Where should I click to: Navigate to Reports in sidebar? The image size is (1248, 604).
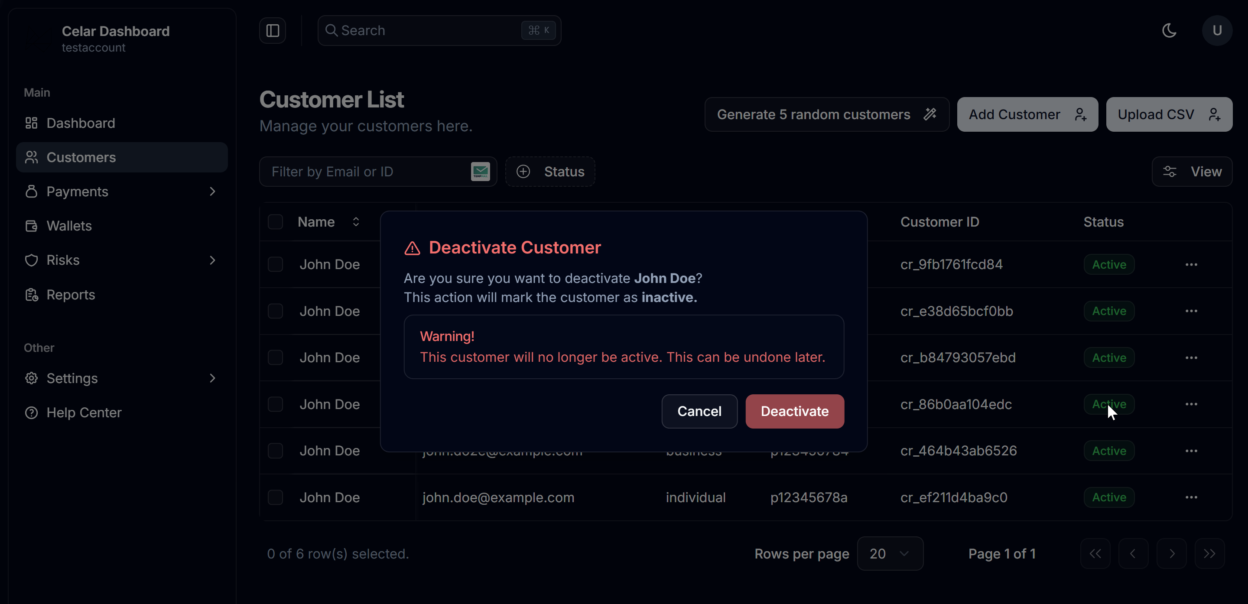pos(71,295)
